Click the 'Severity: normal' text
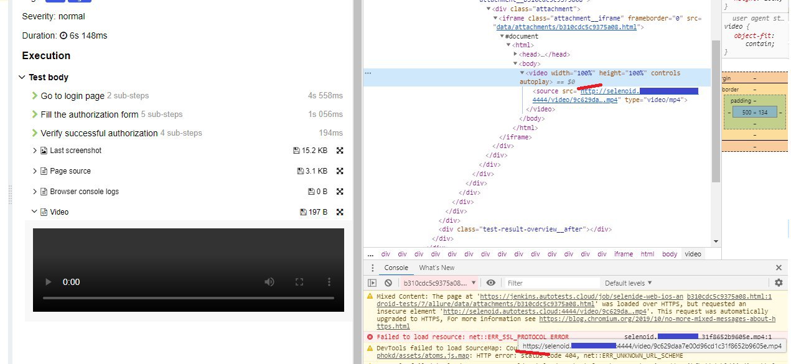This screenshot has width=791, height=364. (x=54, y=16)
